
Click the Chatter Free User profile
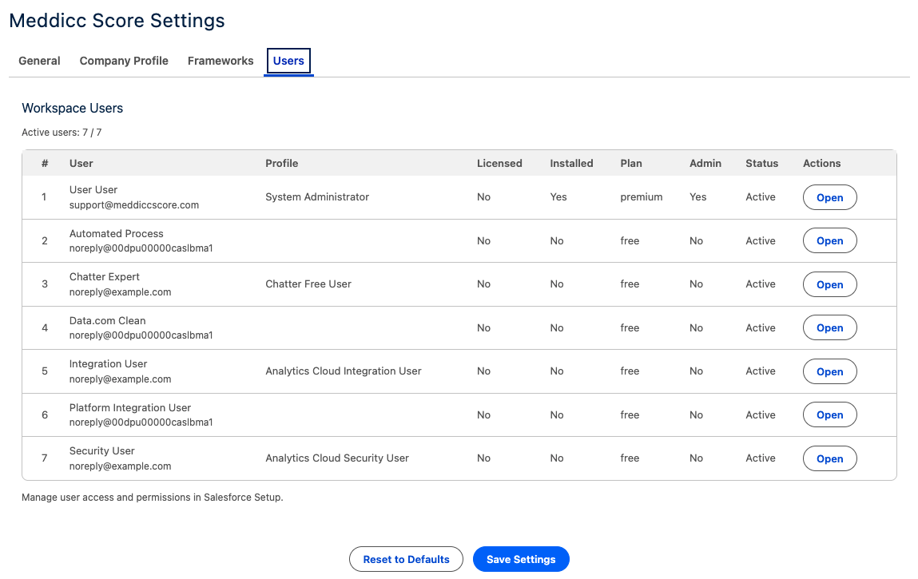pos(308,284)
